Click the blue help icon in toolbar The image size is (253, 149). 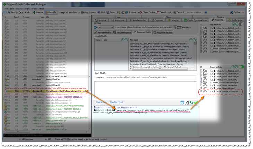click(206, 12)
